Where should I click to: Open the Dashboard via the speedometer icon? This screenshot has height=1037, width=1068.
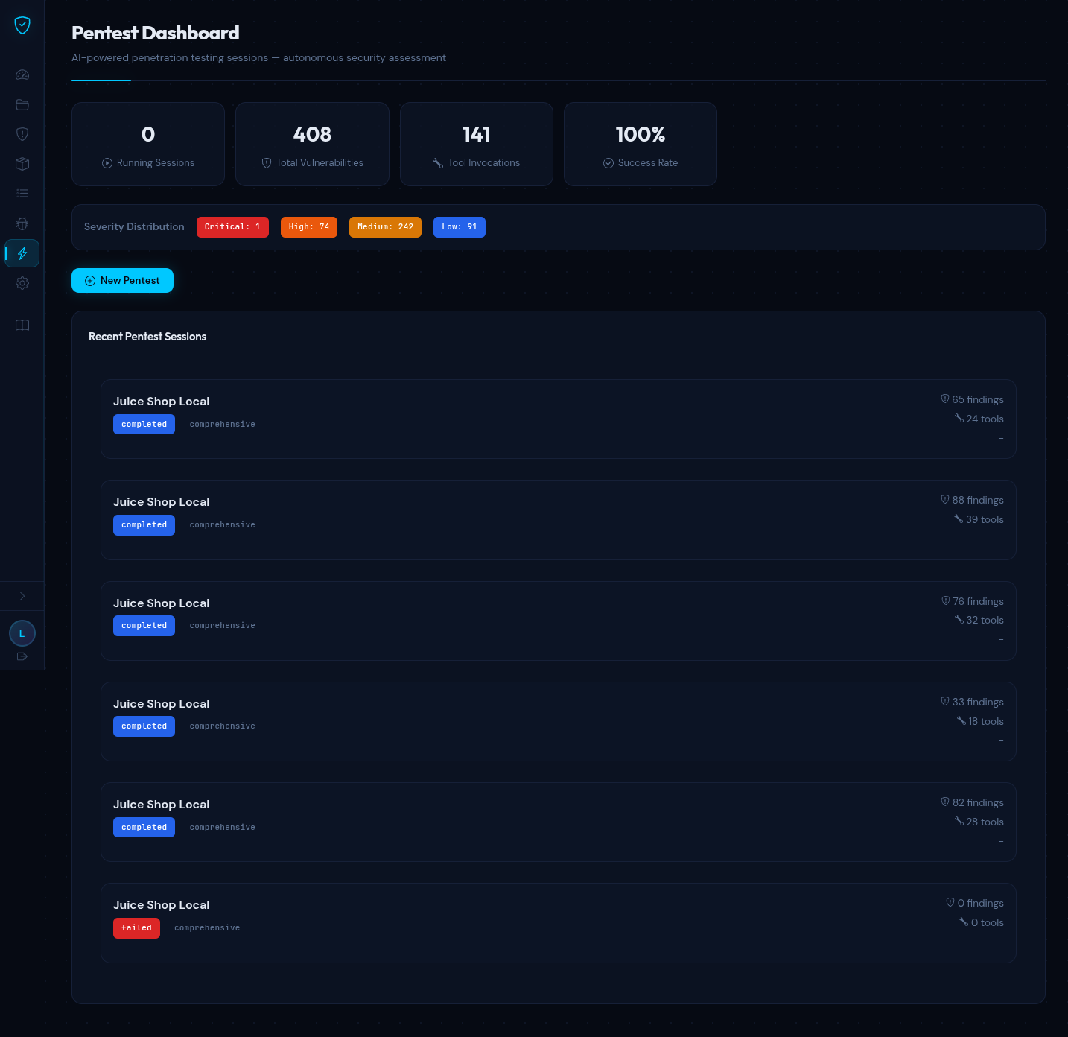[x=22, y=74]
